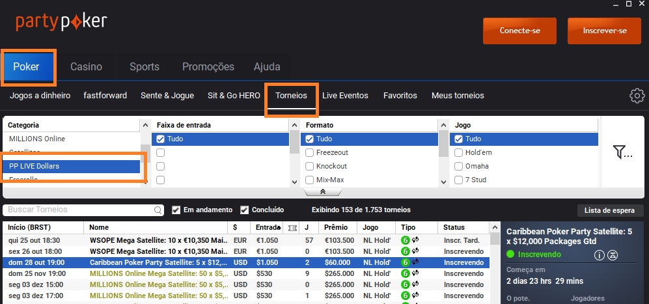Viewport: 649px width, 304px height.
Task: Open Sente & Jogue tab
Action: click(x=167, y=96)
